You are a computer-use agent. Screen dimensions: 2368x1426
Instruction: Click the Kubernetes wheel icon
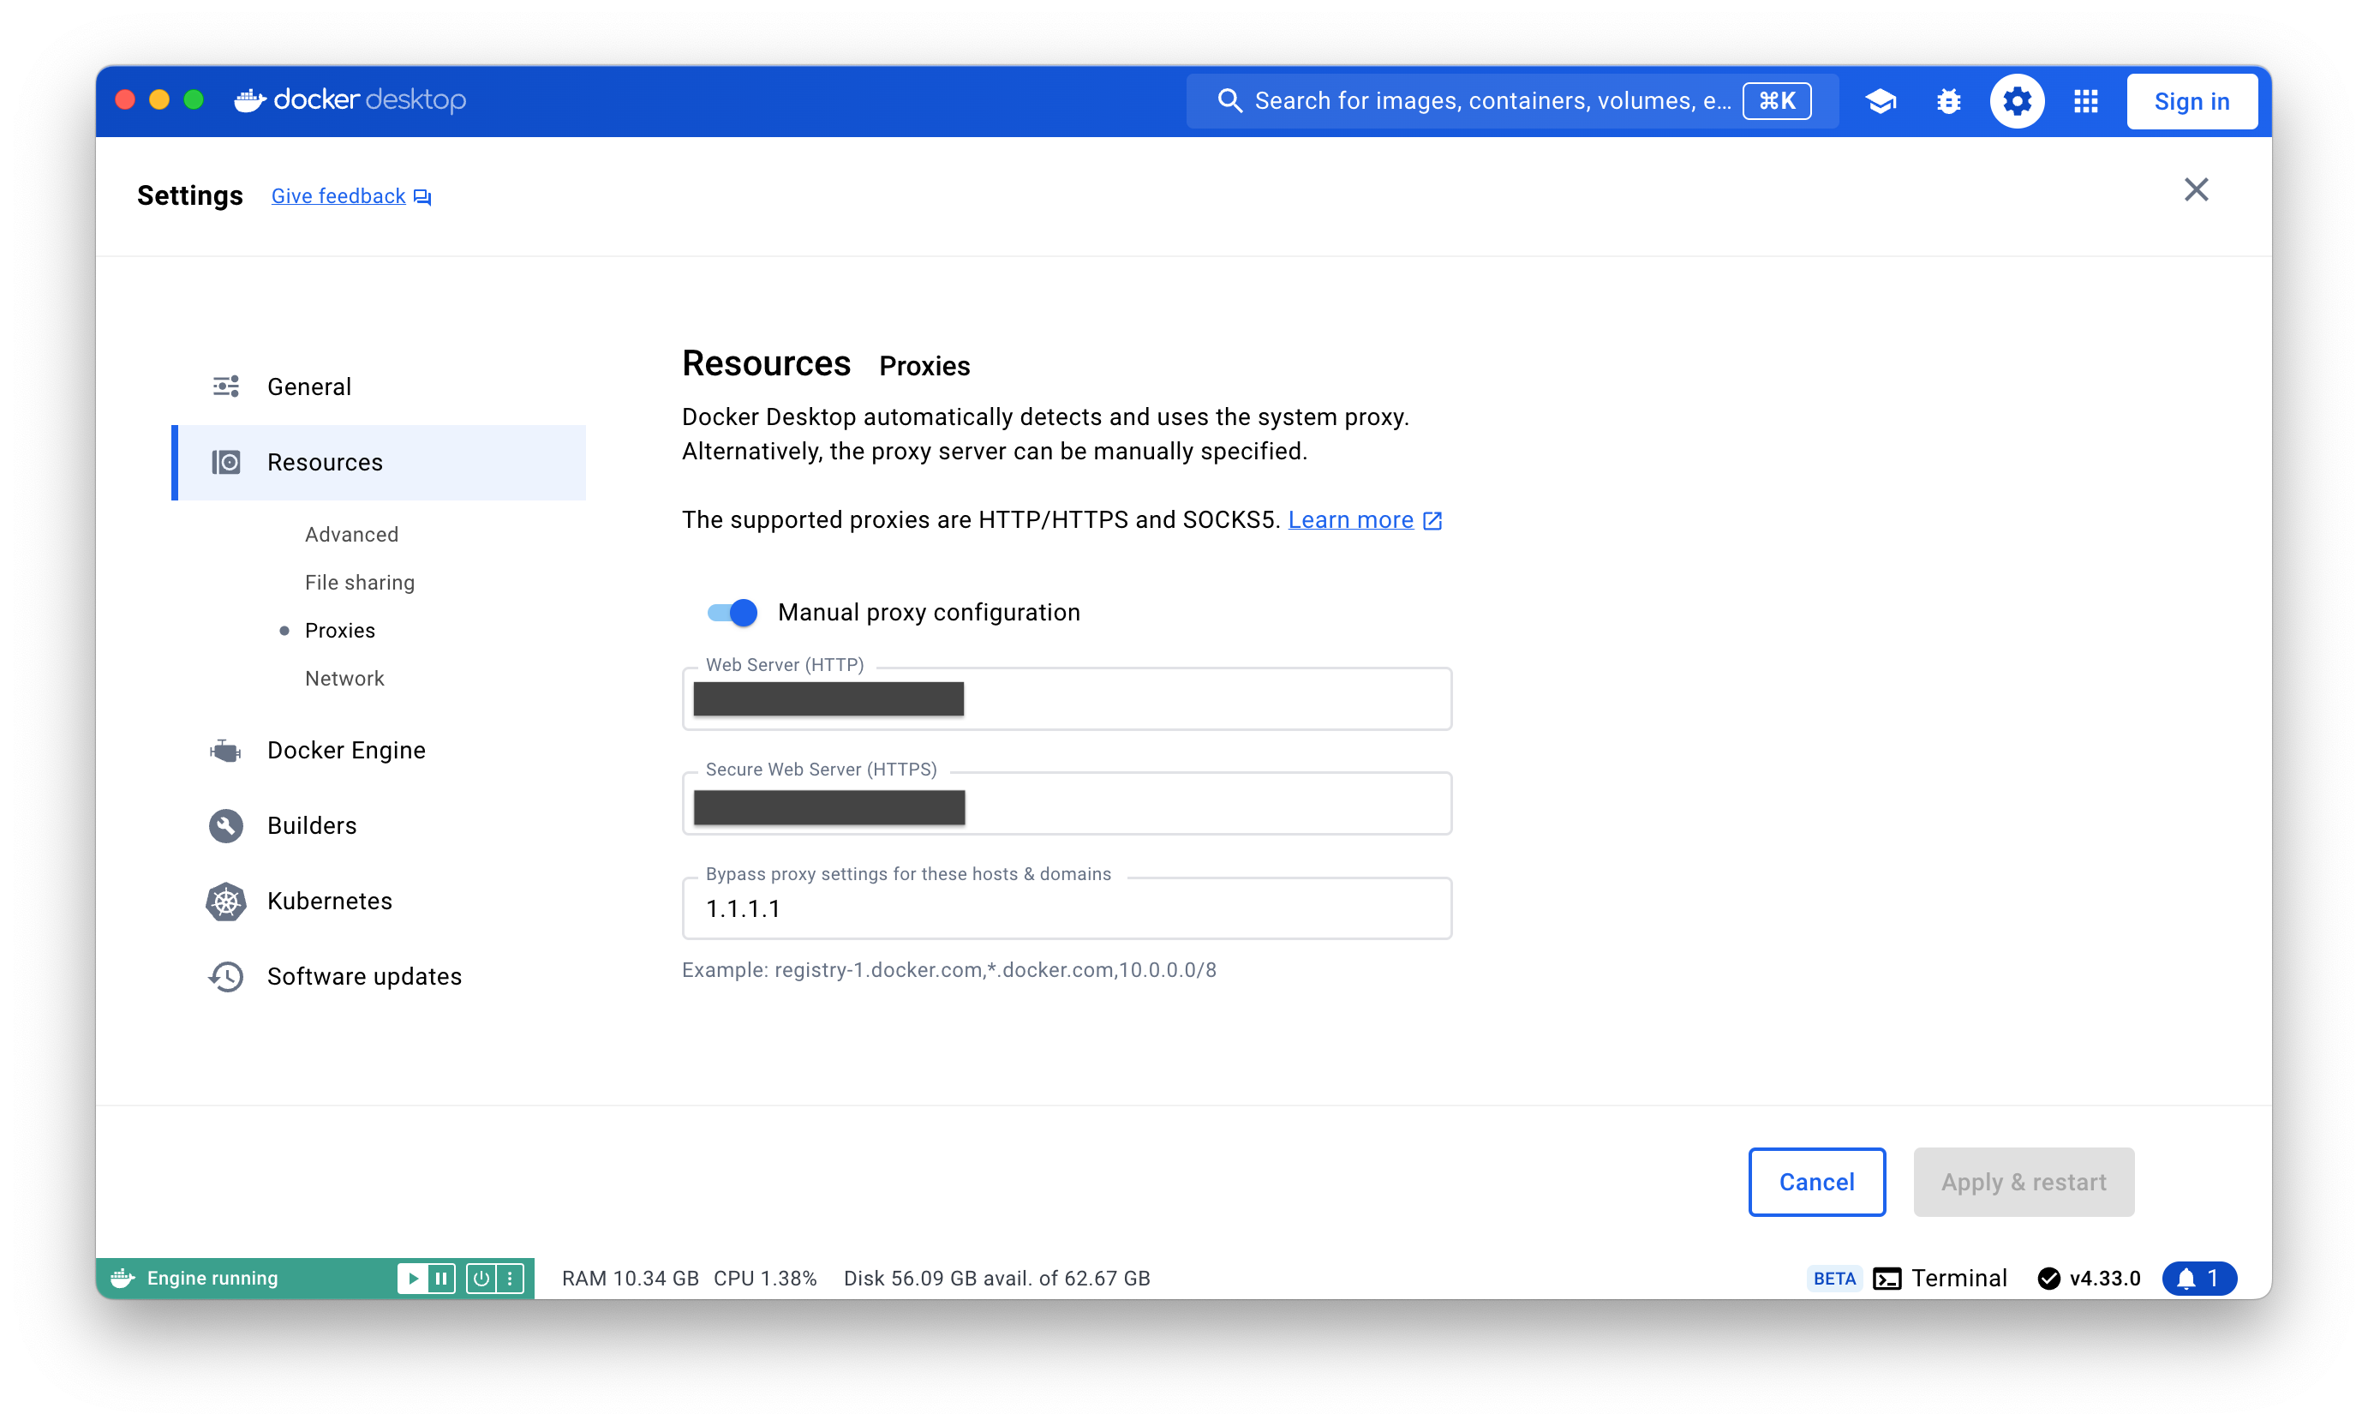226,902
